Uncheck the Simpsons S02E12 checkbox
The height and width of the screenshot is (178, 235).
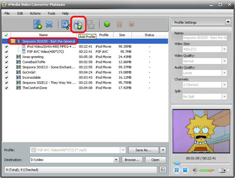[x=7, y=82]
